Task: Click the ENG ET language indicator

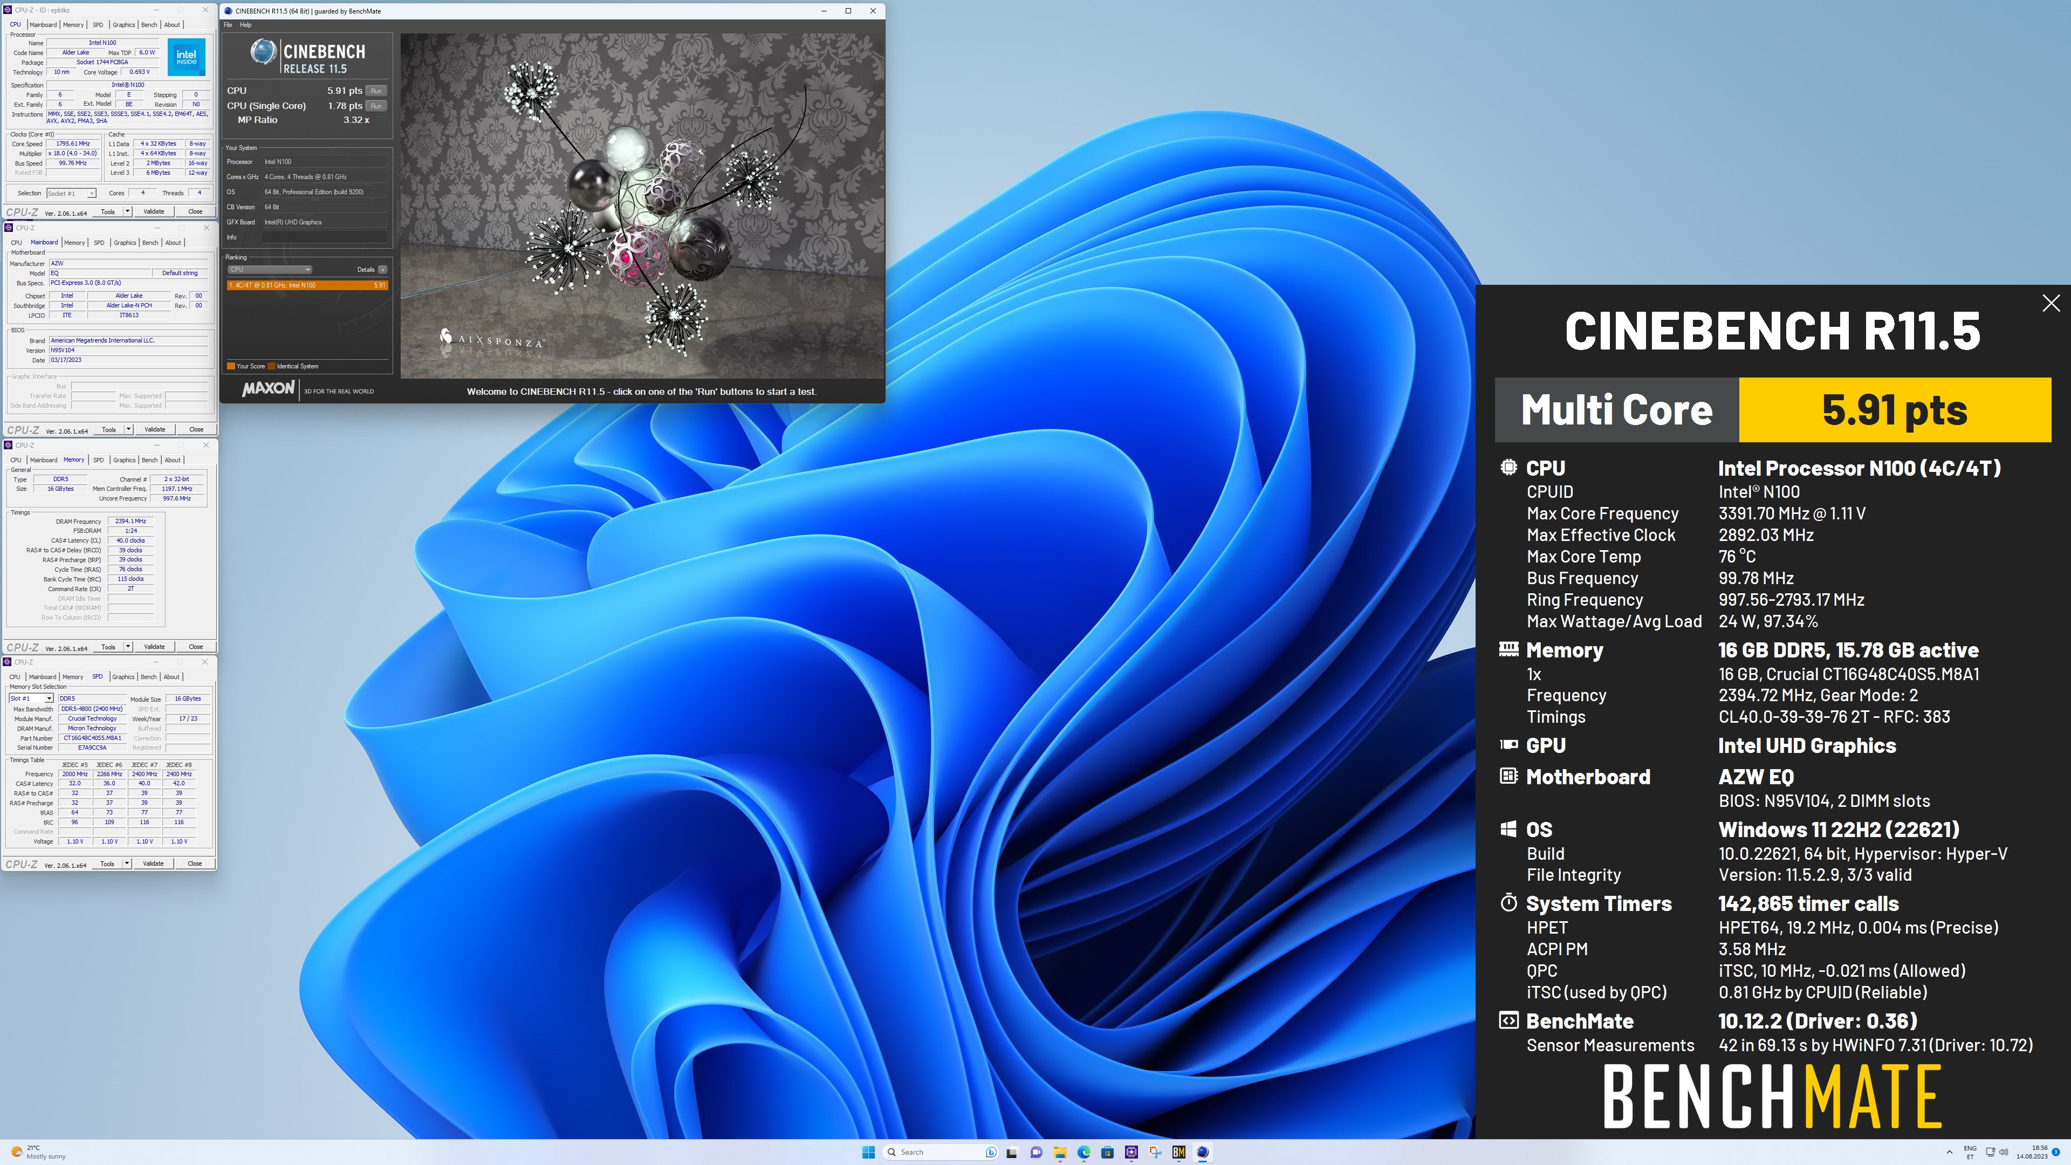Action: click(x=1970, y=1152)
